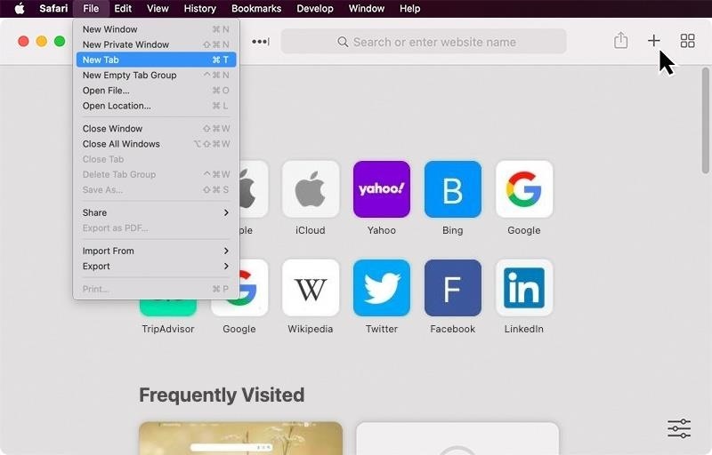Click the Wikipedia label text

coord(311,329)
